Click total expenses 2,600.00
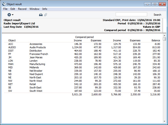The width and height of the screenshot is (168, 125). tap(96, 94)
